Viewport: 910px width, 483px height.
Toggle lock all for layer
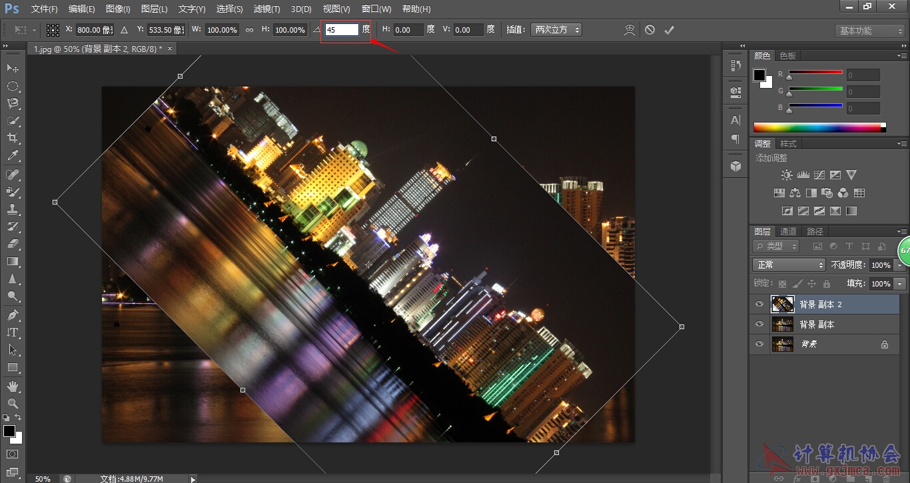(826, 284)
